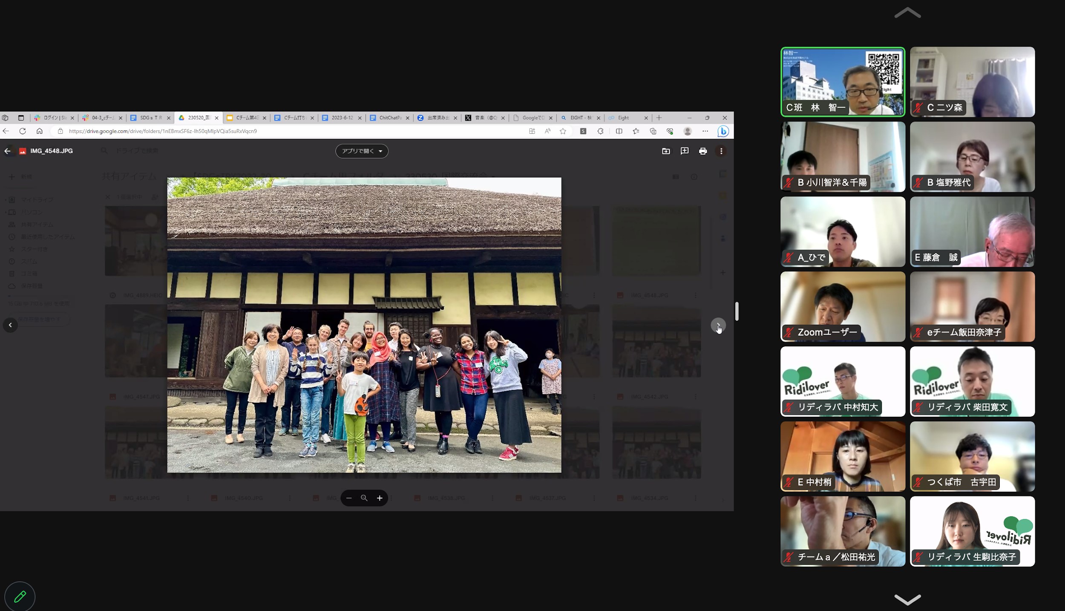Screen dimensions: 1065x611
Task: Select the つくば市 古宇田 video tile
Action: coord(972,456)
